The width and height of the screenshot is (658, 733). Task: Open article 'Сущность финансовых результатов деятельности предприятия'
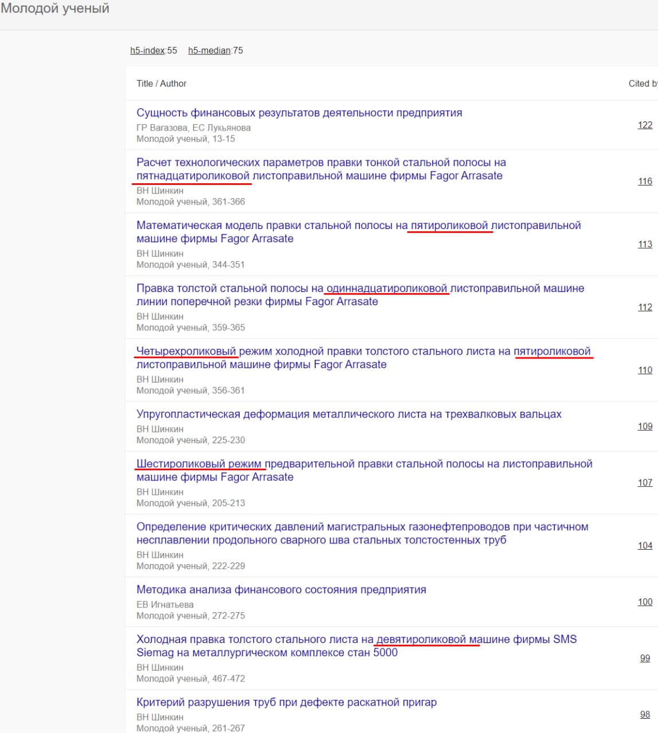[299, 113]
